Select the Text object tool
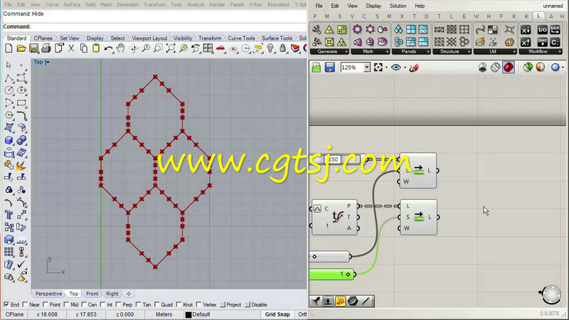The width and height of the screenshot is (569, 320). point(9,215)
